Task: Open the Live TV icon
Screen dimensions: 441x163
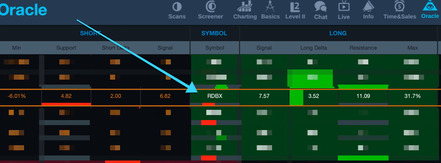Action: click(x=344, y=7)
